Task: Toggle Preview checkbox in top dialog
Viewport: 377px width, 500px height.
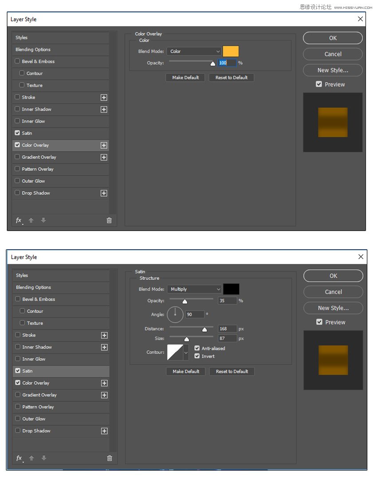Action: (x=319, y=84)
